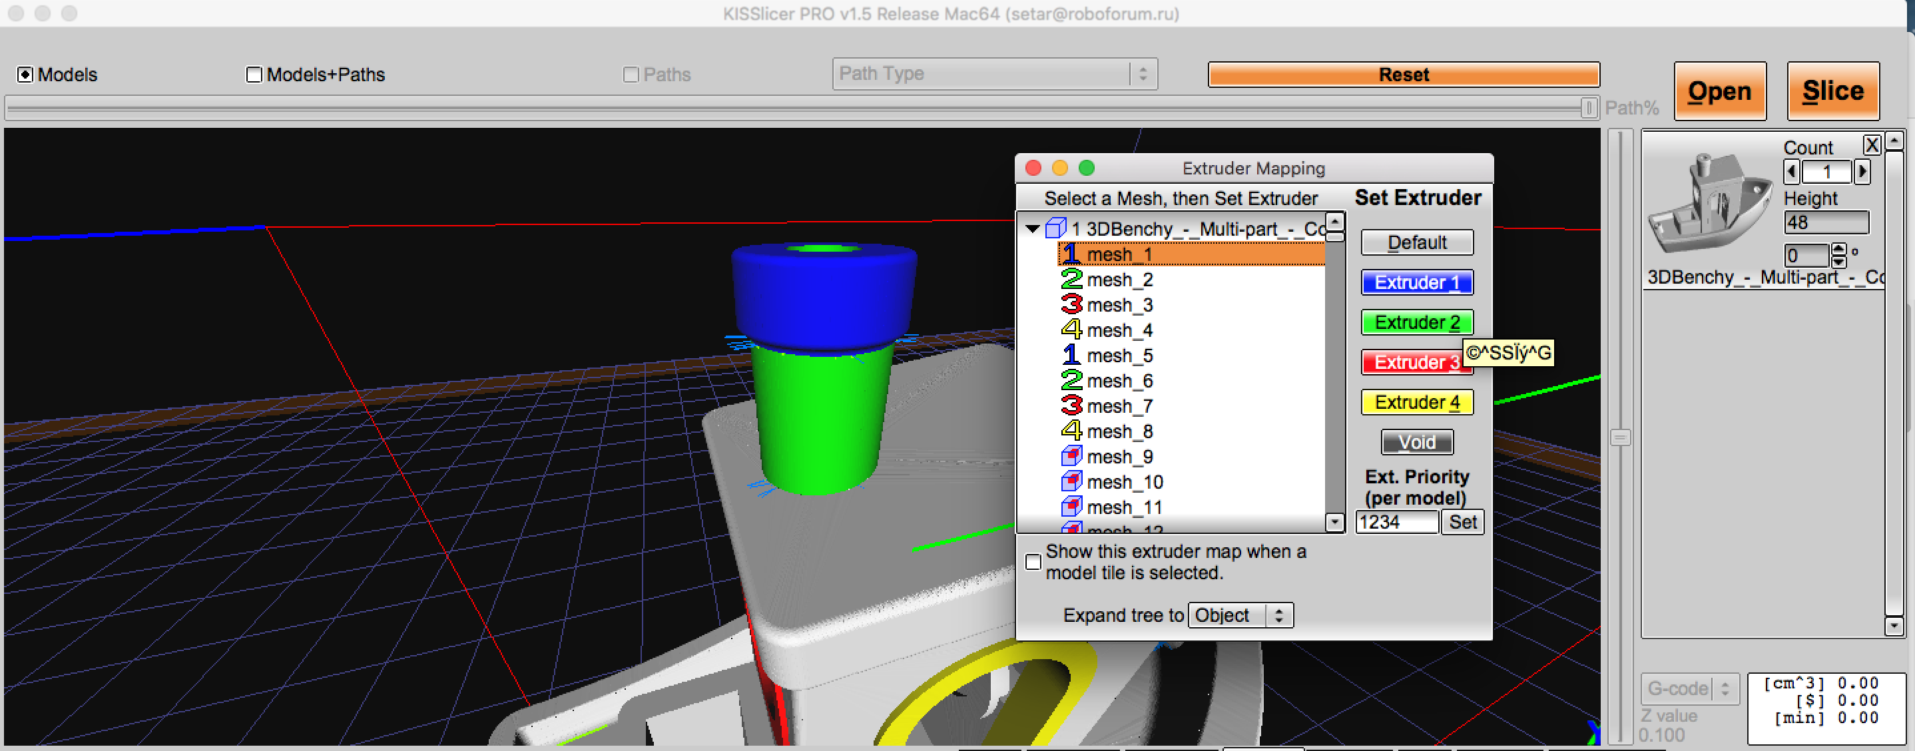Select mesh_10 in the mesh tree

[x=1125, y=483]
